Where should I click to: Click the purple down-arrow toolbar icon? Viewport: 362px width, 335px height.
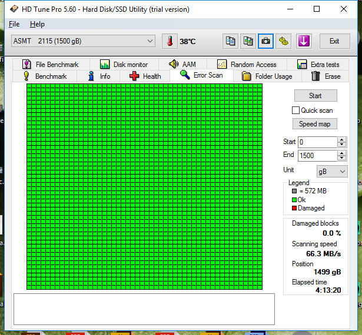pyautogui.click(x=304, y=41)
